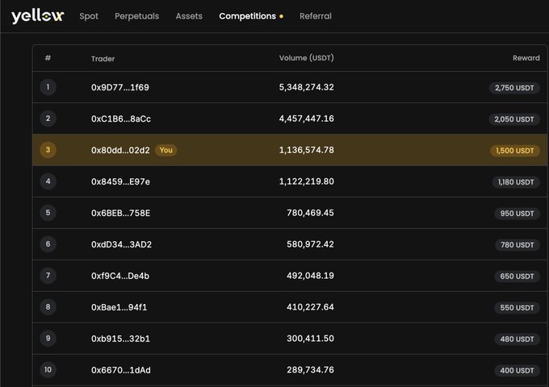The image size is (549, 387).
Task: Click volume value 780,469.45
Action: tap(310, 213)
